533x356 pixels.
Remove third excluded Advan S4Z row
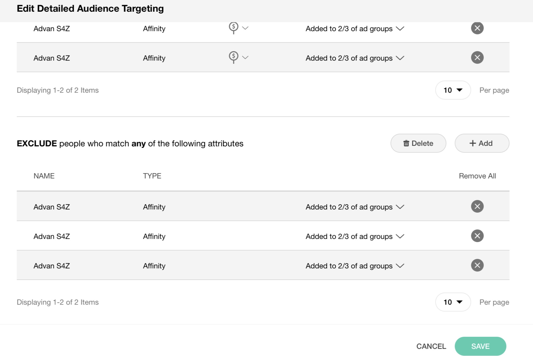click(477, 265)
